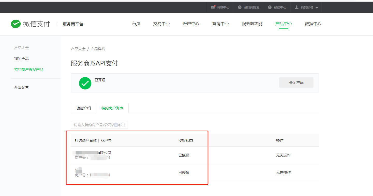Select the 特约商户列表 tab
Image resolution: width=373 pixels, height=196 pixels.
(112, 108)
